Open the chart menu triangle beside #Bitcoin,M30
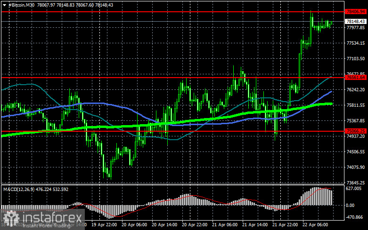The width and height of the screenshot is (368, 230). [4, 5]
